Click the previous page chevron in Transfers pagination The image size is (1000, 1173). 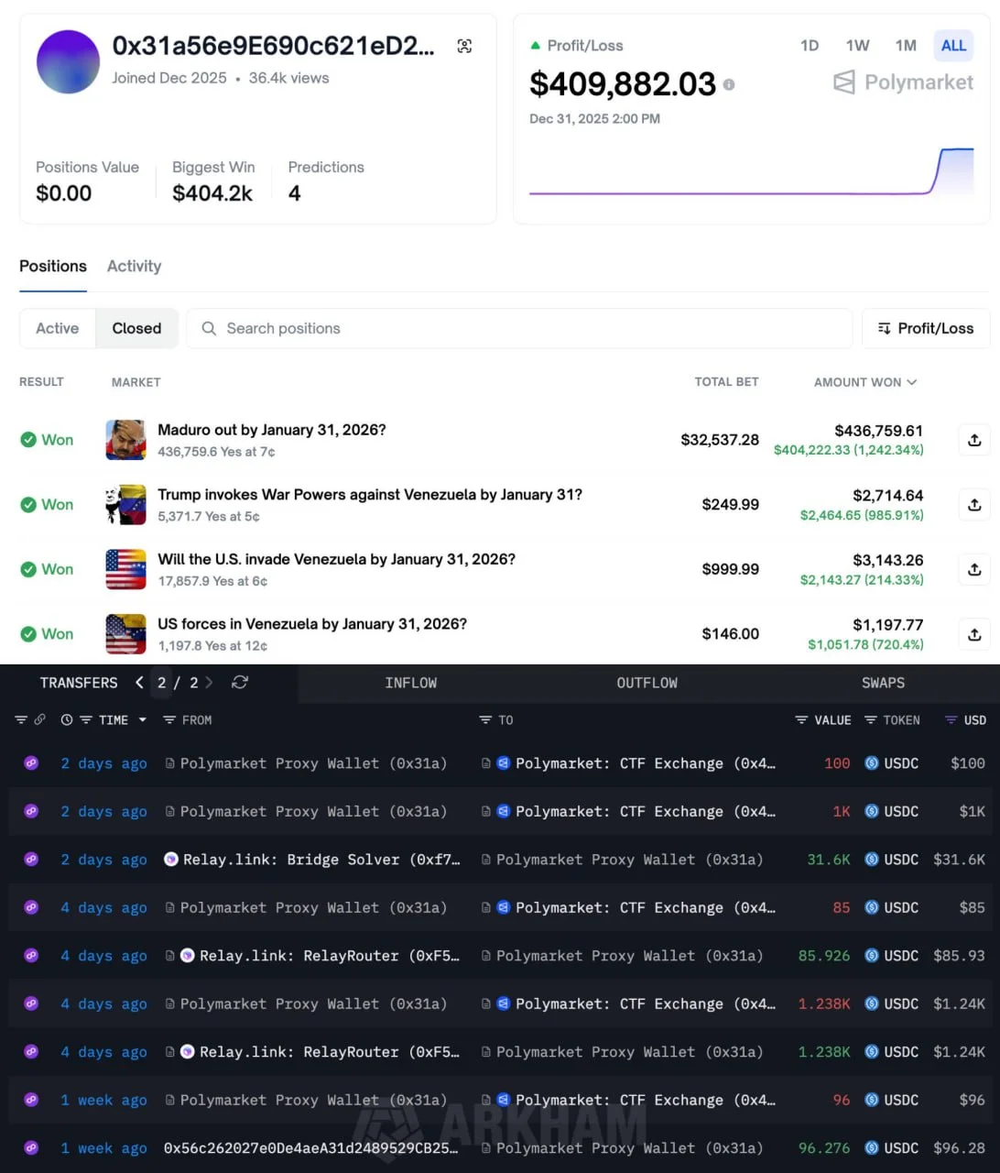pyautogui.click(x=138, y=683)
